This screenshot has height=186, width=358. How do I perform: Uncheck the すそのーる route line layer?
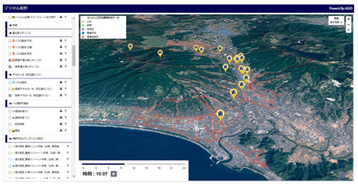click(10, 95)
